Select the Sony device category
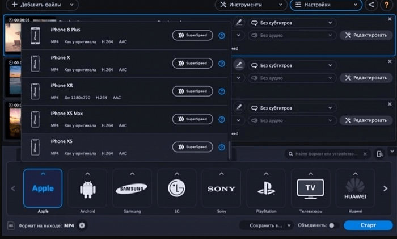Screen dimensions: 397x239 pos(221,188)
